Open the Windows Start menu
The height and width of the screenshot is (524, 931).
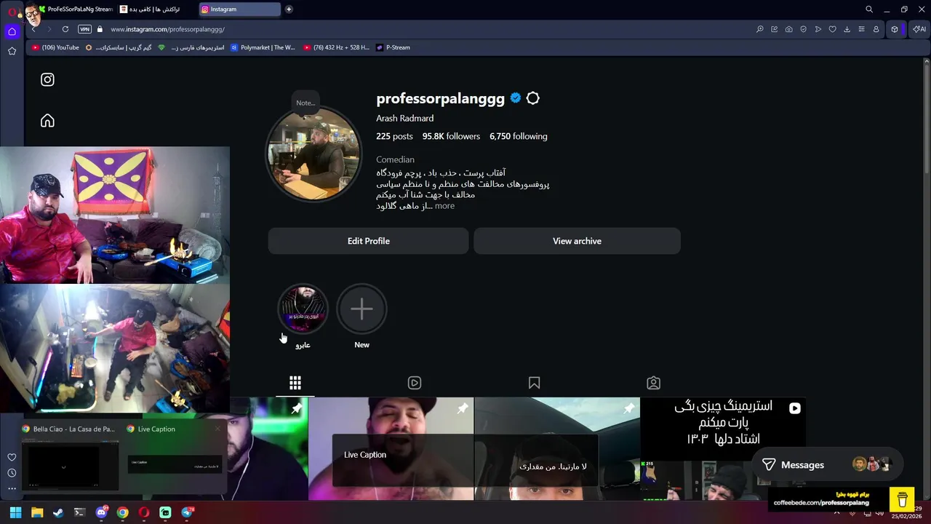coord(15,512)
